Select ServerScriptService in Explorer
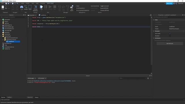Image resolution: width=185 pixels, height=104 pixels. [9, 29]
